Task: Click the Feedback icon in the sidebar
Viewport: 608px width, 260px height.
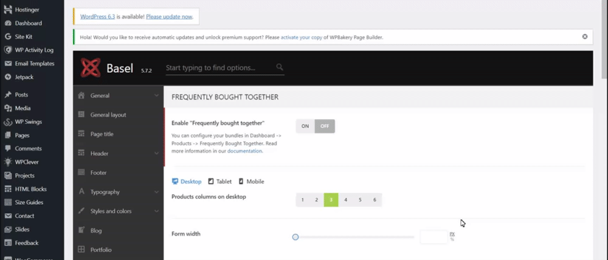Action: tap(7, 243)
